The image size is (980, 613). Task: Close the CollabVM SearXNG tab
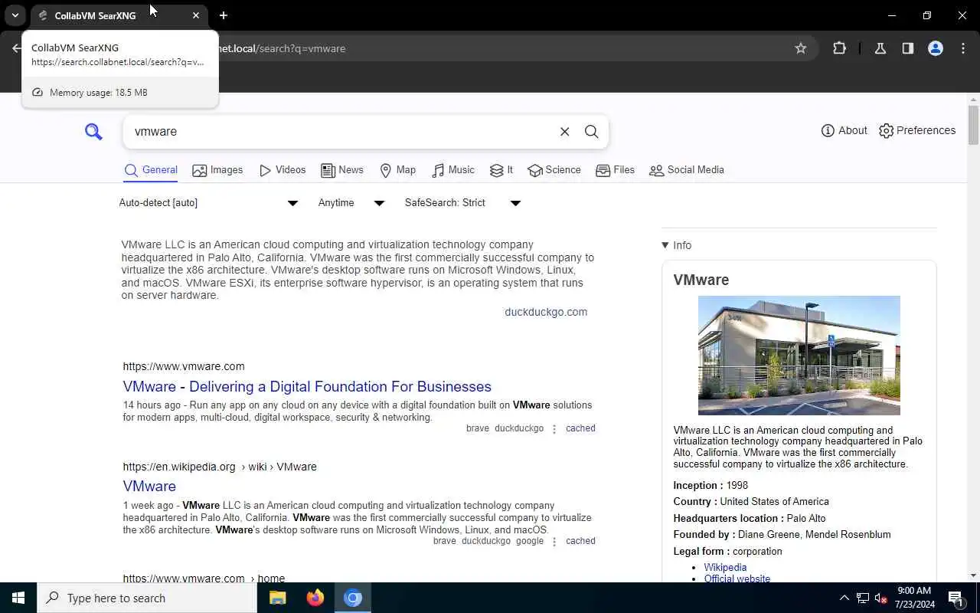pos(196,15)
